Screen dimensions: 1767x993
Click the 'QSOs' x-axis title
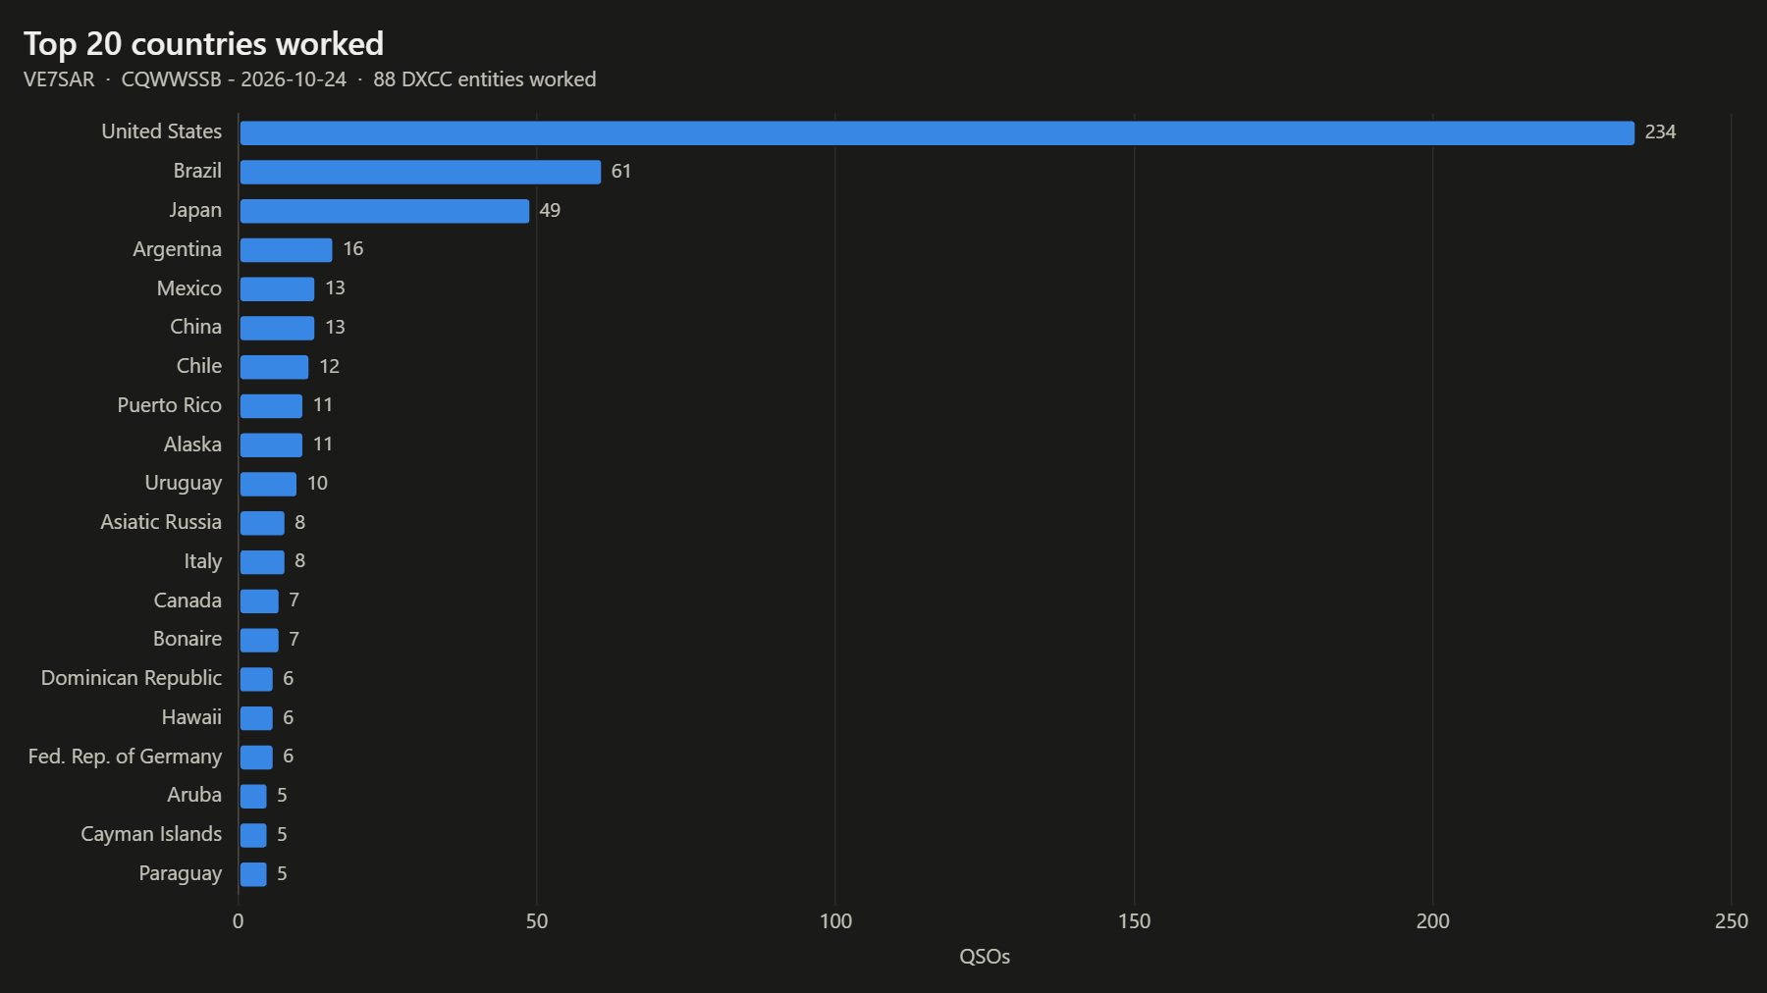click(x=985, y=957)
